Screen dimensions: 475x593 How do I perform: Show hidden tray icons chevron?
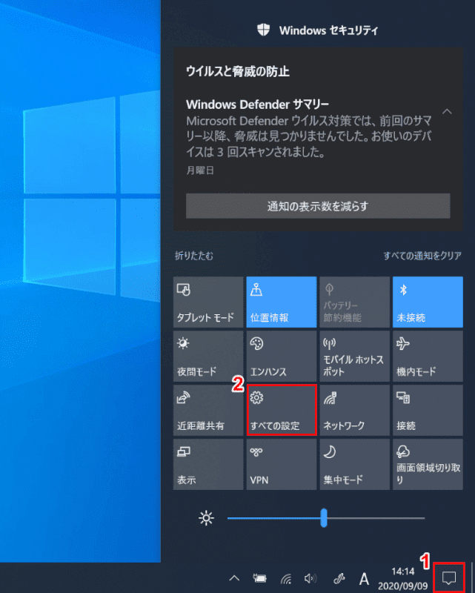234,578
